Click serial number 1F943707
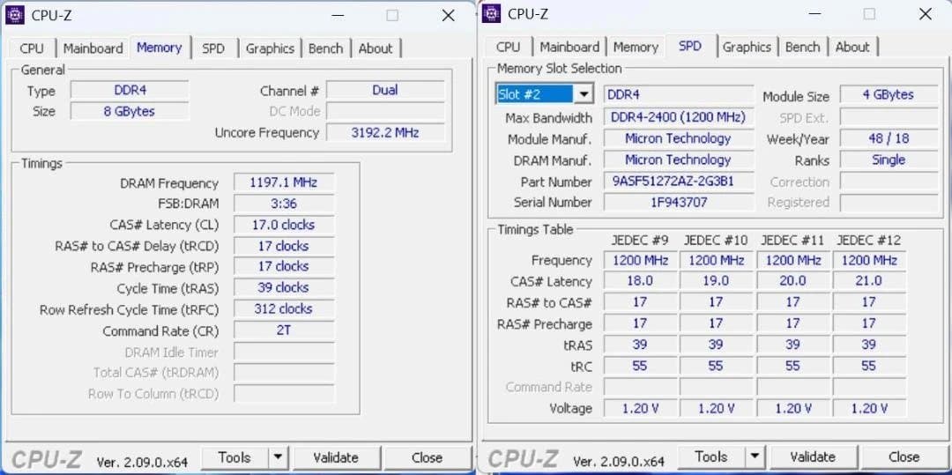This screenshot has height=475, width=952. (x=679, y=202)
